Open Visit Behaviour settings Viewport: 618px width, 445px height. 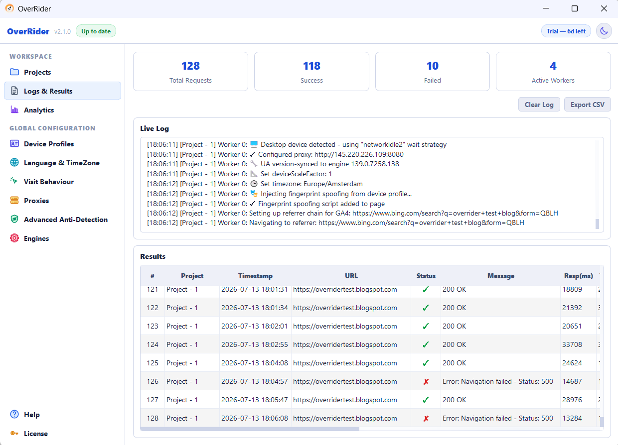(62, 182)
